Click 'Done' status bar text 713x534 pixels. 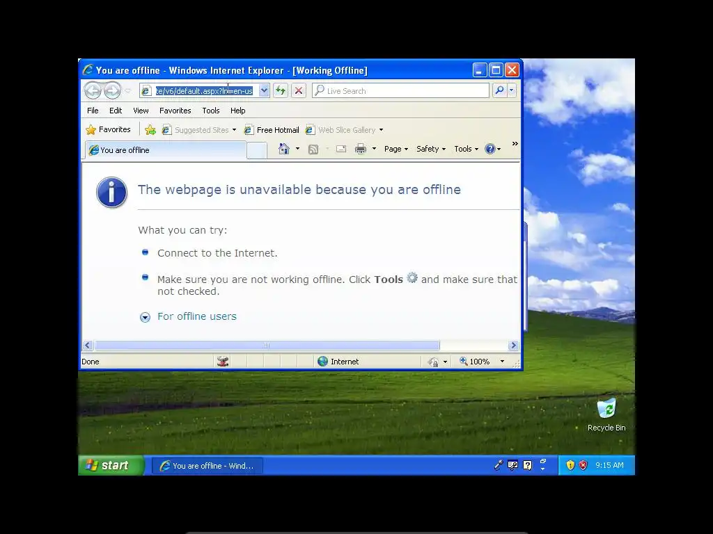coord(90,362)
